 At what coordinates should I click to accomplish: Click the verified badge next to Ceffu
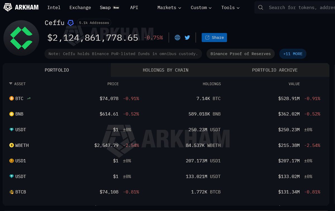coord(71,23)
